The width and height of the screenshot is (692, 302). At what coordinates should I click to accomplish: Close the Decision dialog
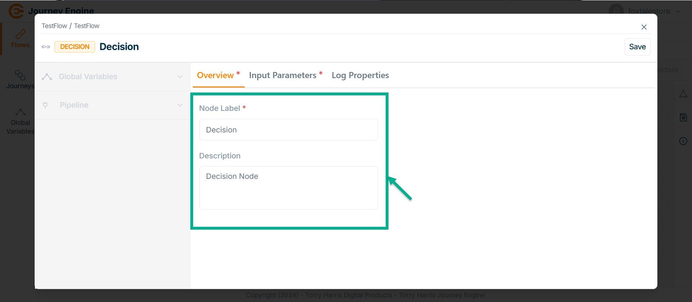click(x=644, y=27)
